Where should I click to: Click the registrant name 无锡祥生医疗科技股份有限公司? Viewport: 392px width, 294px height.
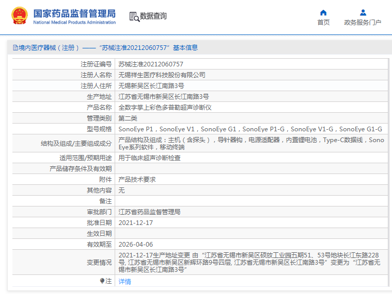(162, 75)
